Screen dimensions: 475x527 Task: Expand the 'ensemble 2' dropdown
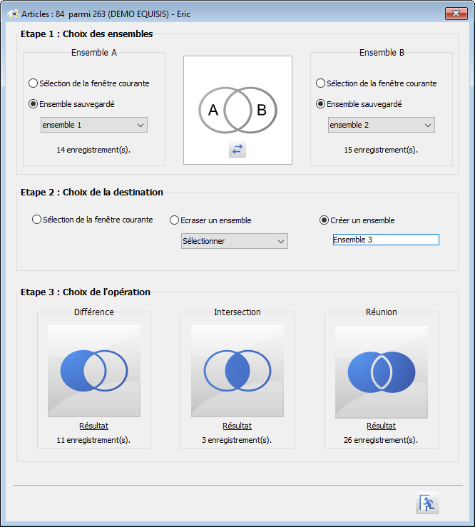(x=382, y=126)
